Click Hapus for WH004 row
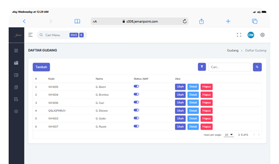The width and height of the screenshot is (279, 164). (207, 95)
